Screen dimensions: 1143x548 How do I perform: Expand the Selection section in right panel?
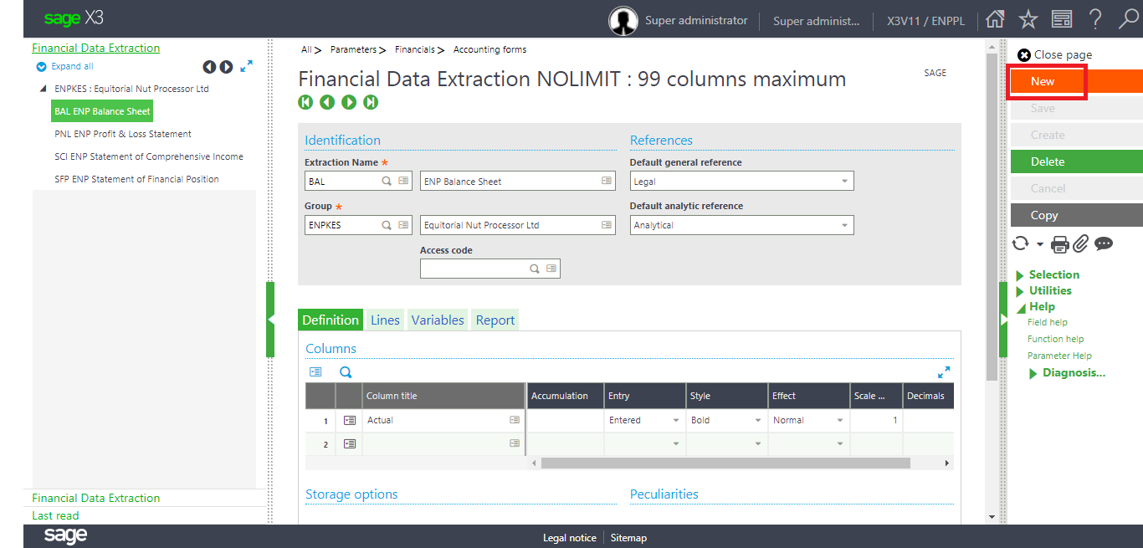[1054, 274]
